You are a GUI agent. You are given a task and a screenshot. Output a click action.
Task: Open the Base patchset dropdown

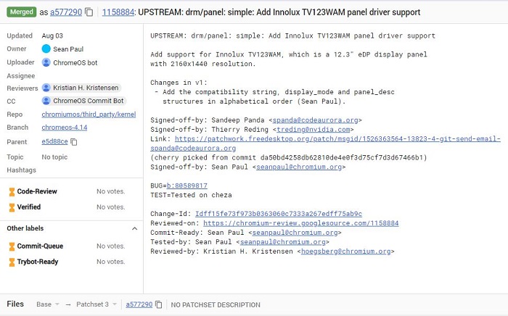pyautogui.click(x=48, y=304)
